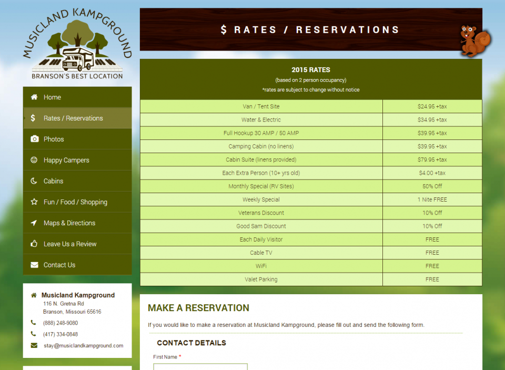Select Rates / Reservations in the sidebar
Viewport: 505px width, 370px height.
[77, 118]
